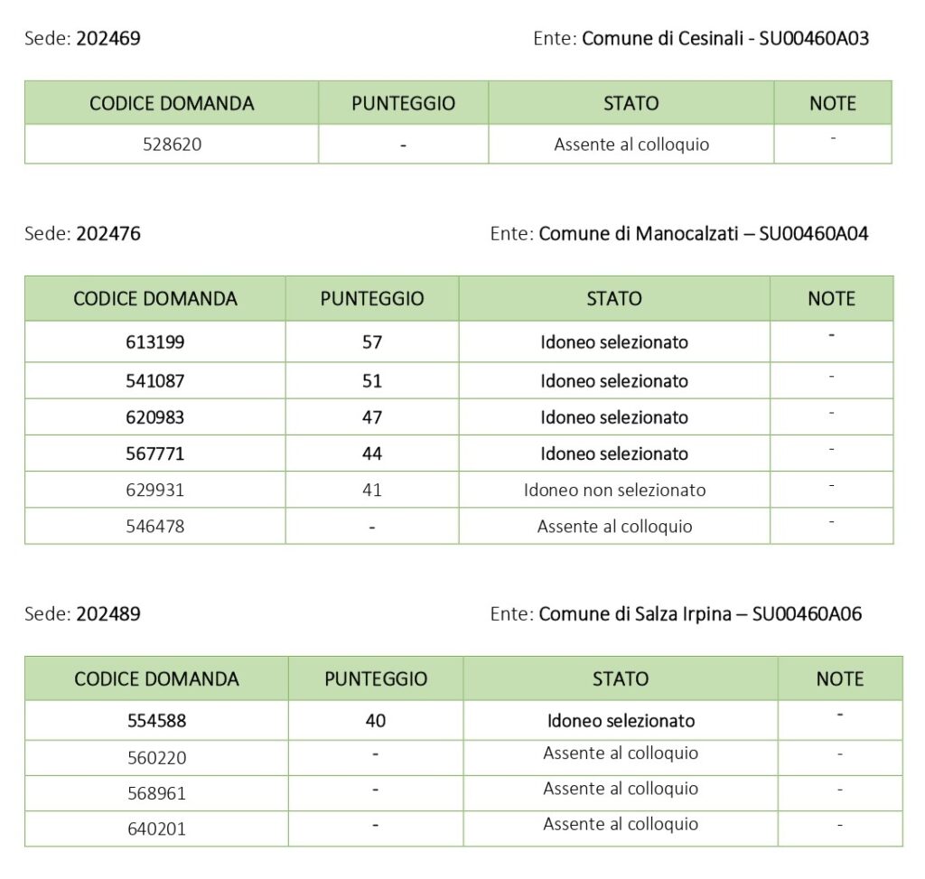
Task: Select code 560220 cell
Action: tap(156, 757)
